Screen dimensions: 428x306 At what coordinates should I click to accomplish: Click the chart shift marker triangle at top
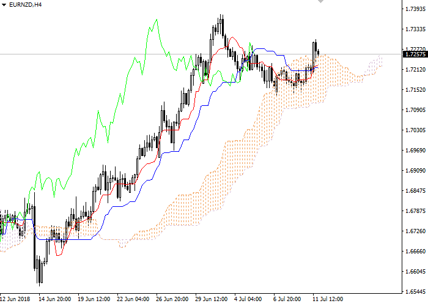(321, 1)
